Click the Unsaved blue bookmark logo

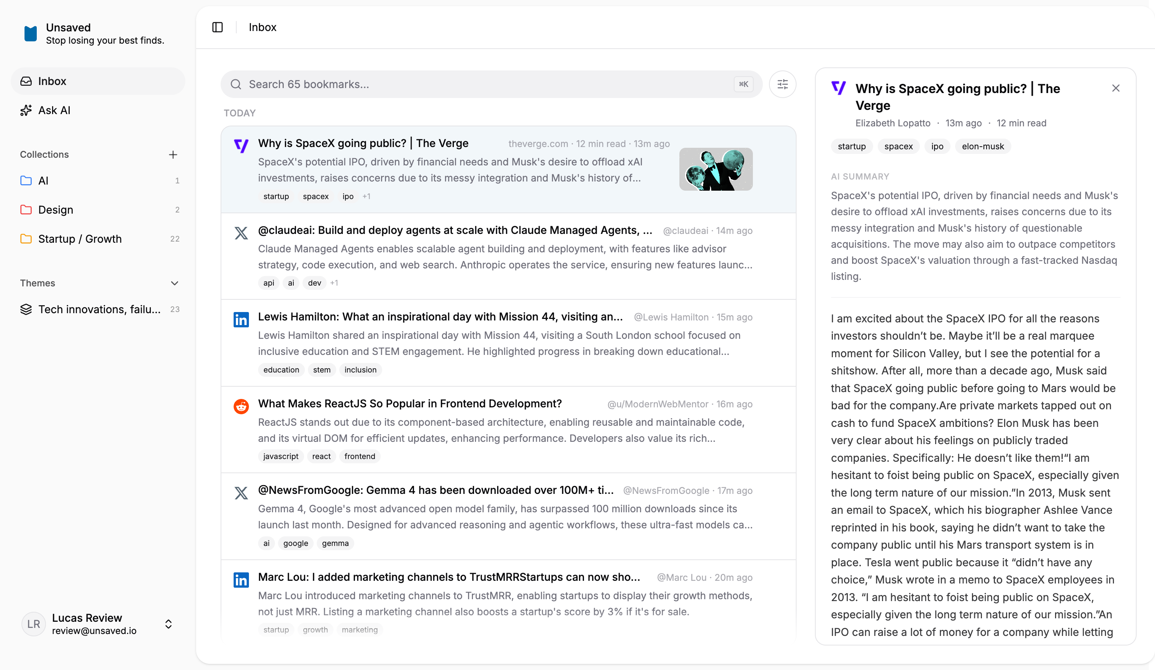pyautogui.click(x=30, y=34)
